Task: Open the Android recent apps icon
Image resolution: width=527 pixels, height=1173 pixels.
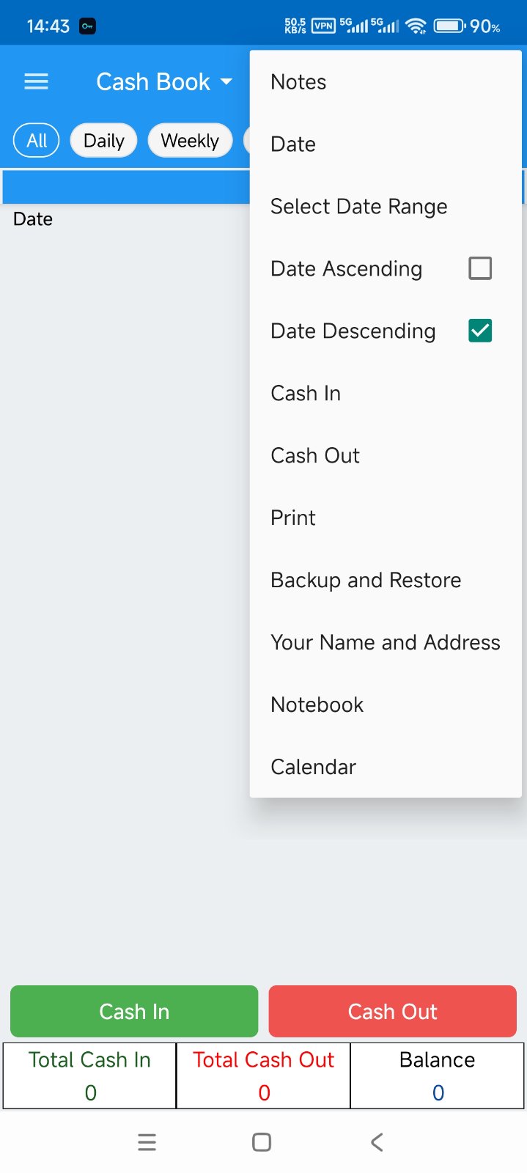Action: click(x=147, y=1141)
